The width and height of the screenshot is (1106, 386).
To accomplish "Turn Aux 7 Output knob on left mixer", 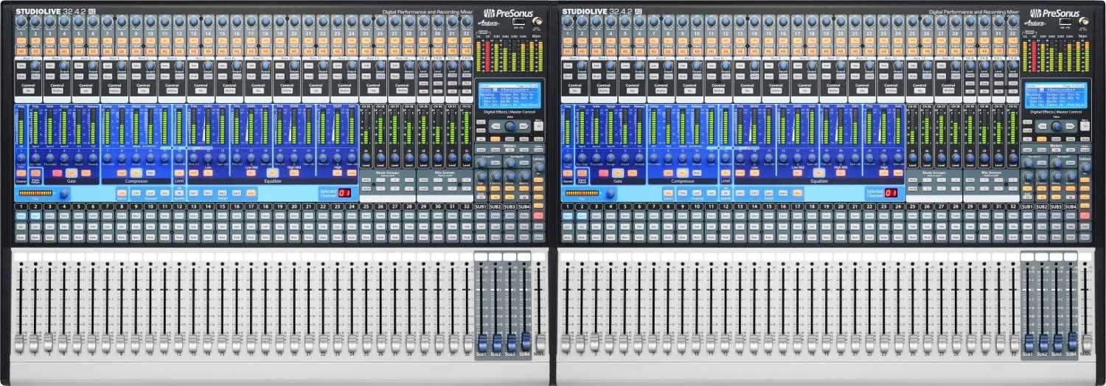I will [208, 65].
